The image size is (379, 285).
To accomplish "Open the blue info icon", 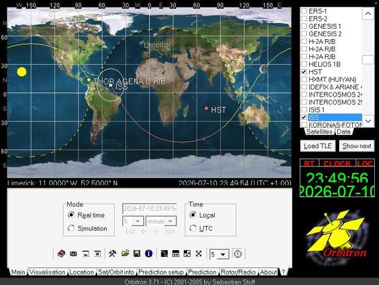I will click(148, 253).
